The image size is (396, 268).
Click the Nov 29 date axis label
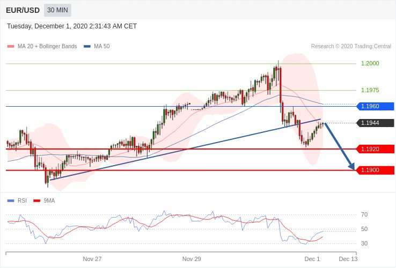coord(192,259)
